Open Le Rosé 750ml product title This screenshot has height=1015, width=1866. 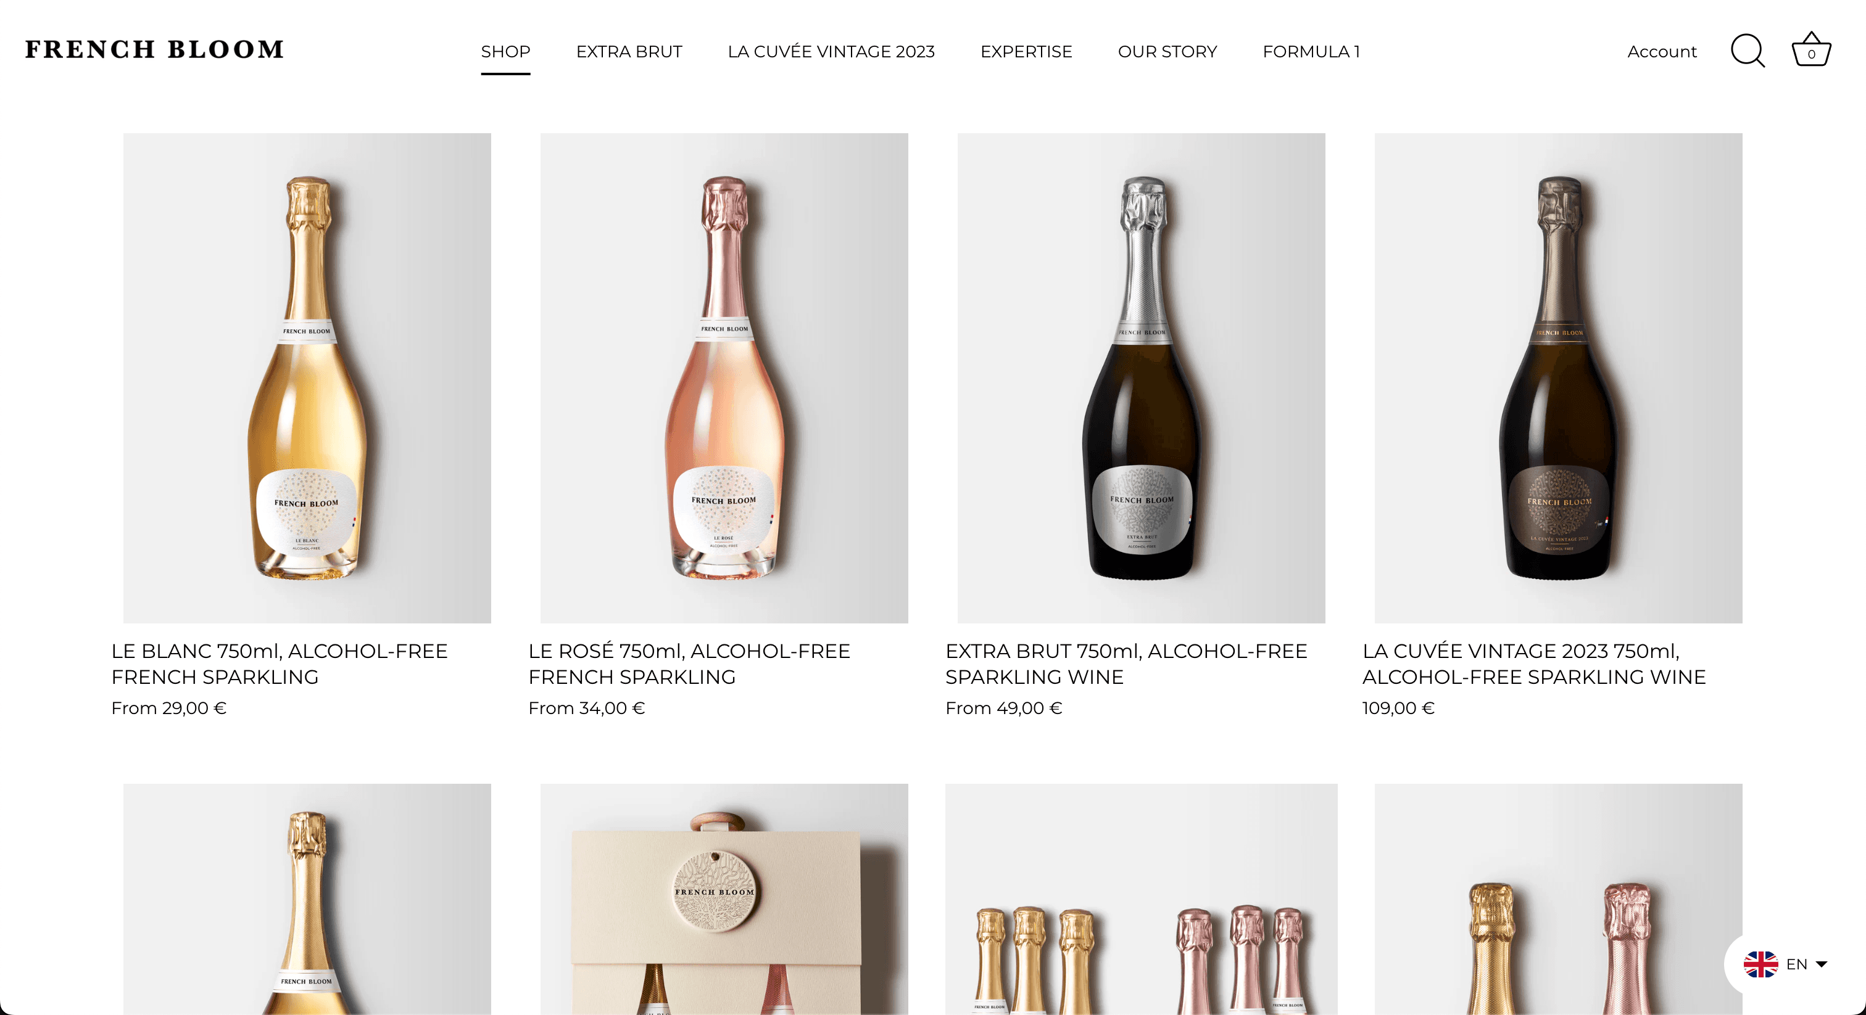click(x=689, y=663)
